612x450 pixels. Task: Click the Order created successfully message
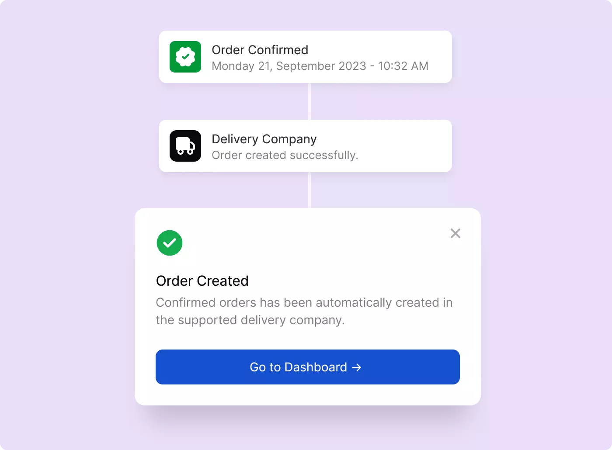(x=285, y=155)
